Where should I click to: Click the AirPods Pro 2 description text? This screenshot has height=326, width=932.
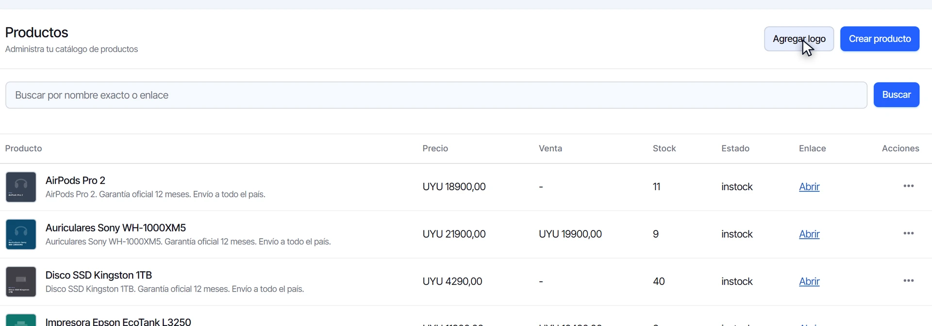click(x=155, y=195)
